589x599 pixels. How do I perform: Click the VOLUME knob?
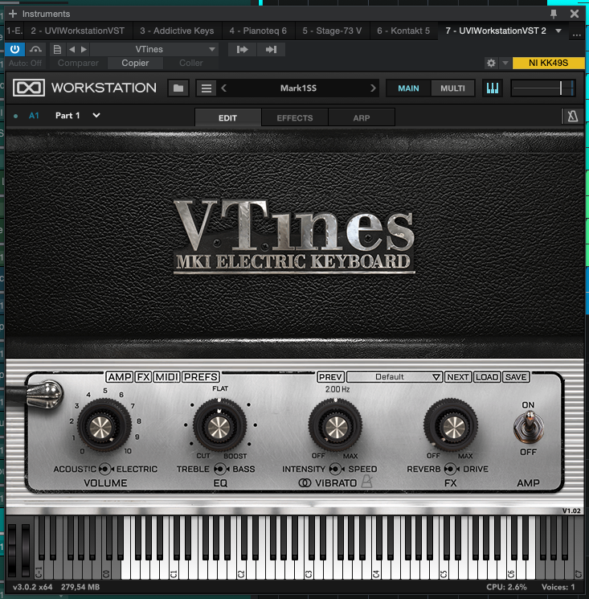pos(104,425)
